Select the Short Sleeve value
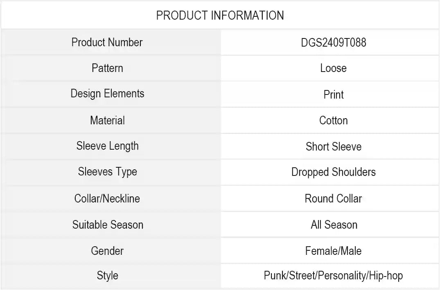The width and height of the screenshot is (440, 290). 333,147
